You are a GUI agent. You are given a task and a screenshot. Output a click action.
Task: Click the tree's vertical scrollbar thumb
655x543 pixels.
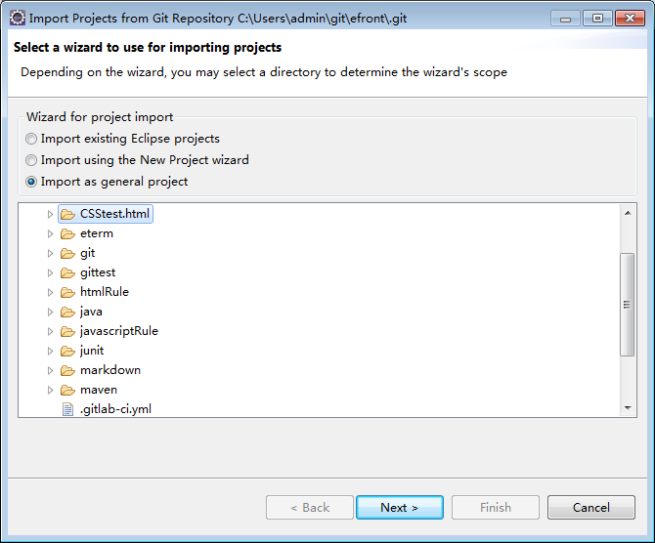click(628, 305)
